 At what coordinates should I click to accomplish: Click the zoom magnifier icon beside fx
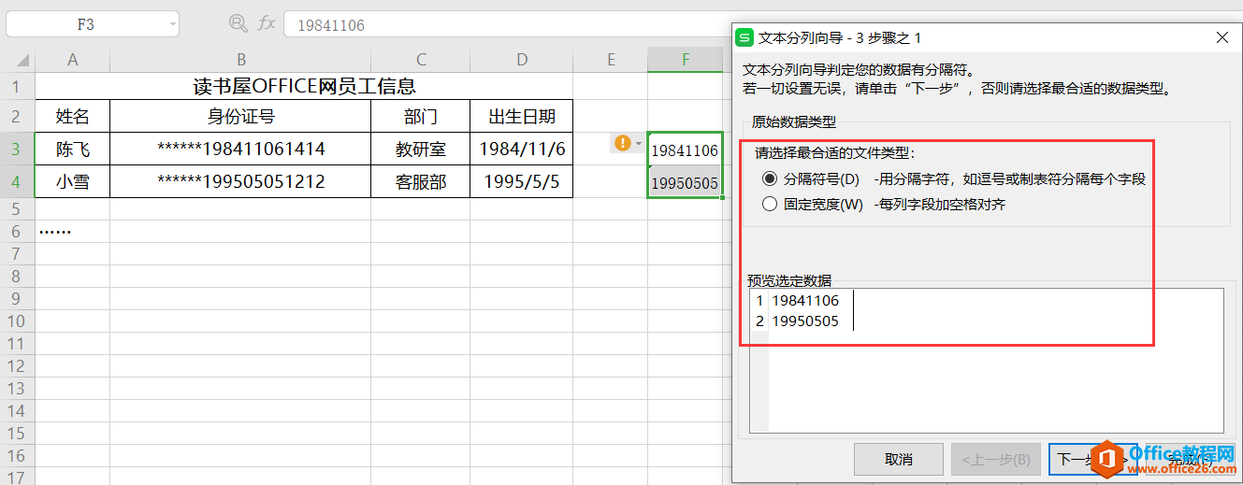coord(238,24)
